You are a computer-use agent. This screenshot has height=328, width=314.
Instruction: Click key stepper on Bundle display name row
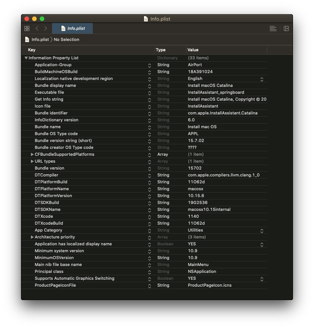pos(149,86)
